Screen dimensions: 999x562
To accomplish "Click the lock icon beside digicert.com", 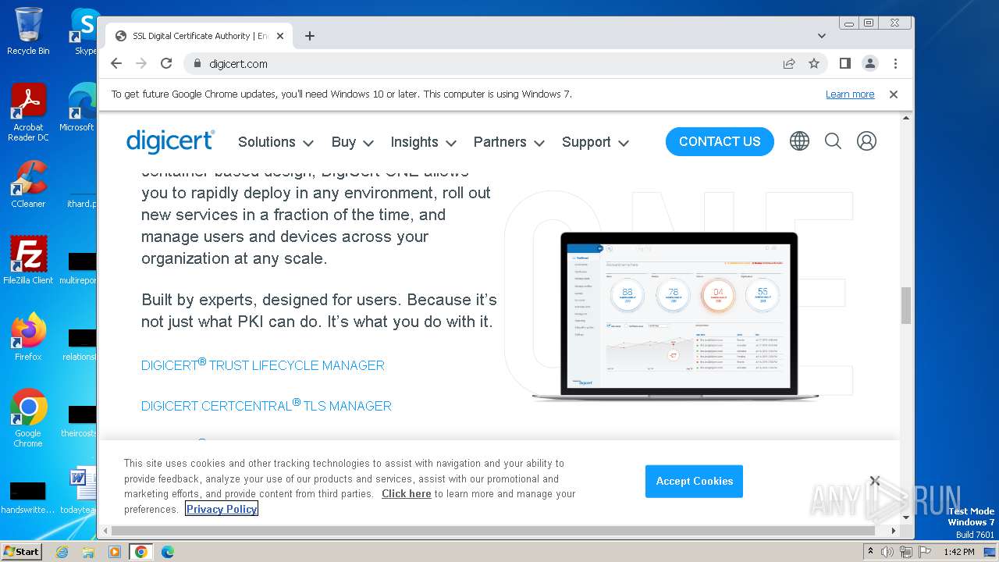I will 197,64.
